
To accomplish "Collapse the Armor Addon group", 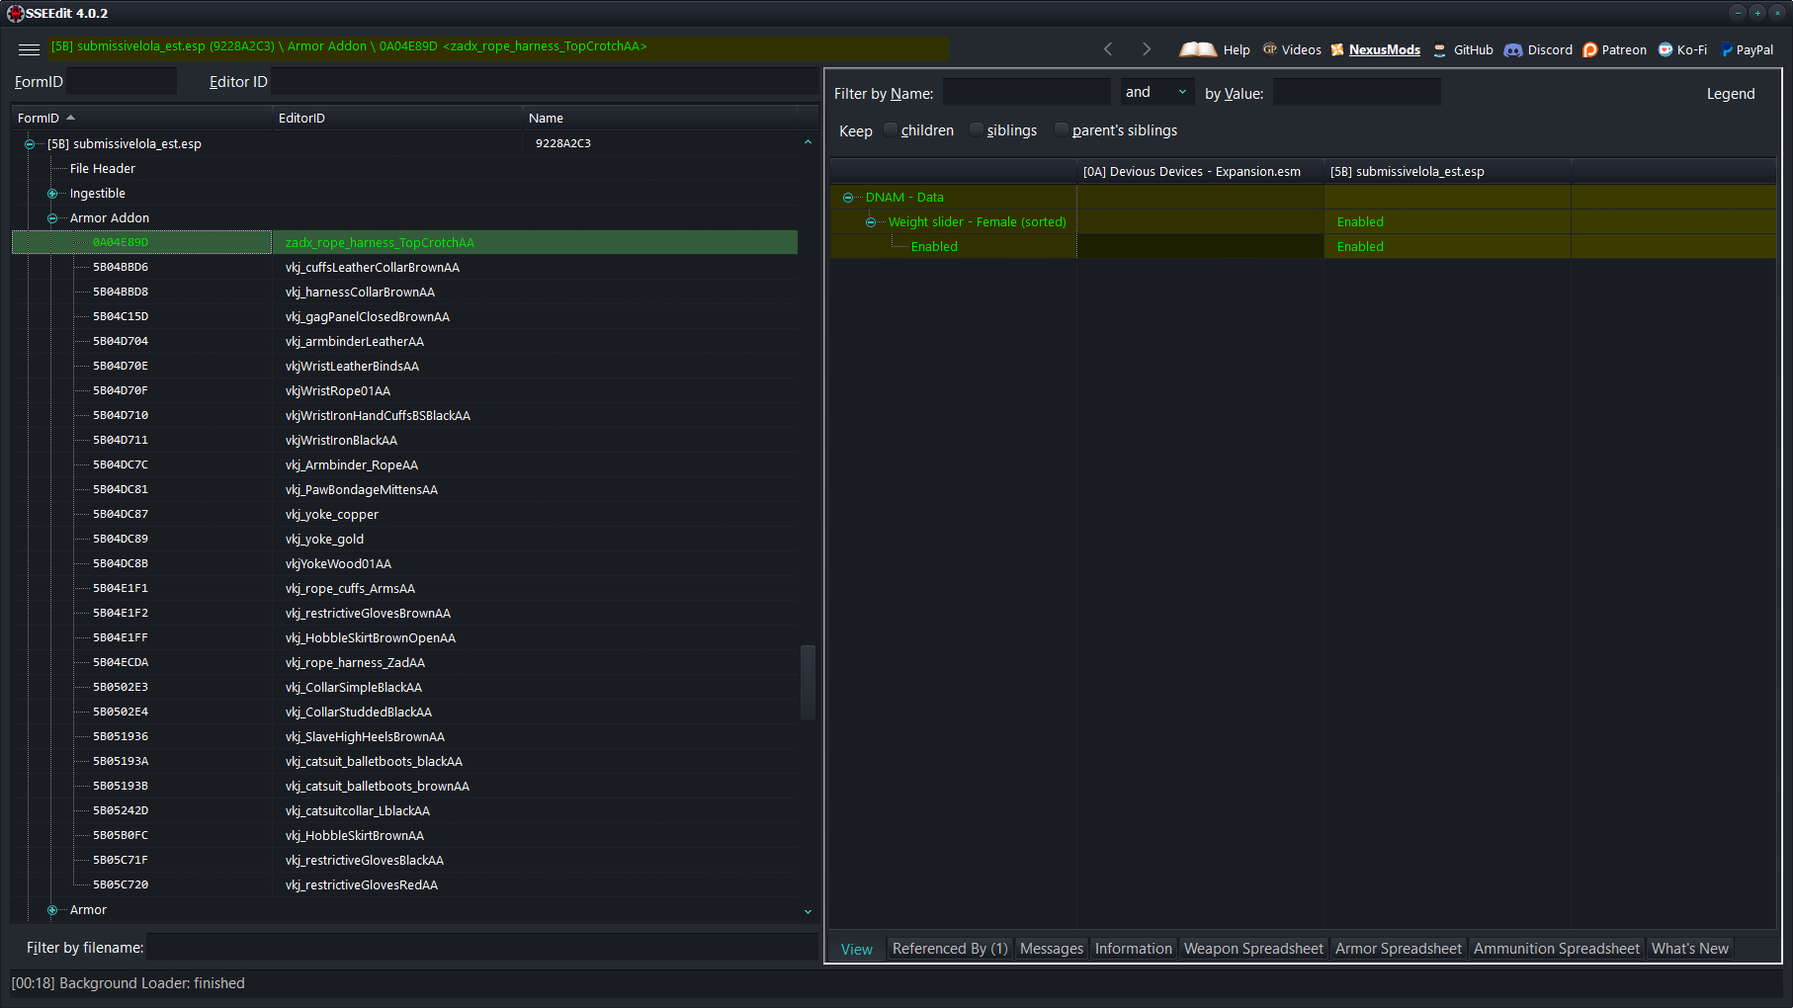I will 52,218.
